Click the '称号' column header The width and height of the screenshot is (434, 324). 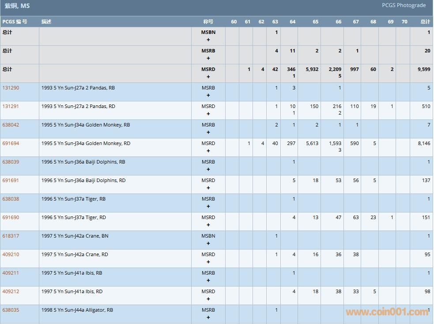208,22
